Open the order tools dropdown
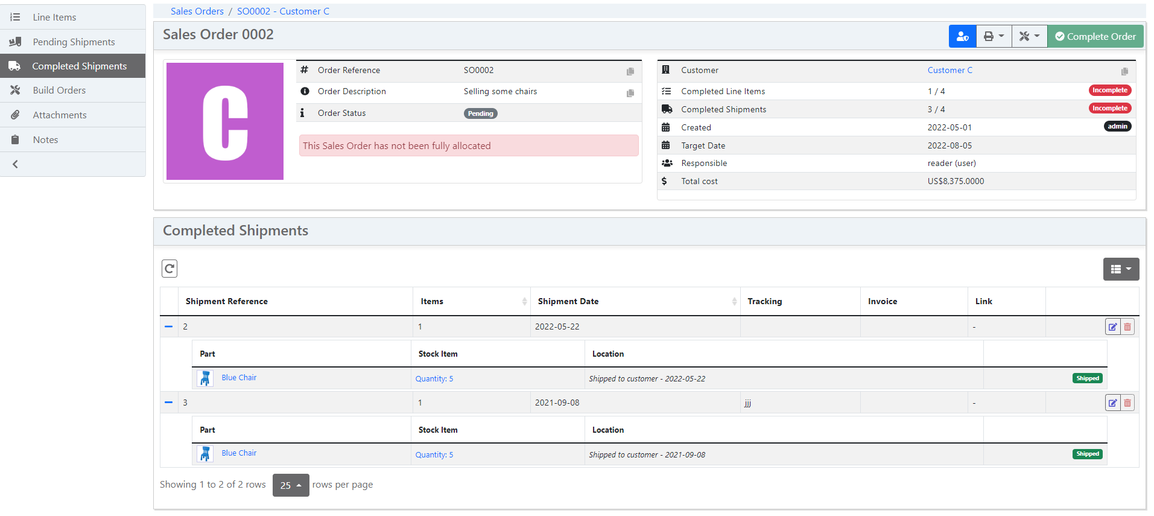 1029,36
